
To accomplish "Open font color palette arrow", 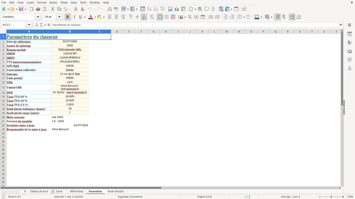I will click(95, 17).
